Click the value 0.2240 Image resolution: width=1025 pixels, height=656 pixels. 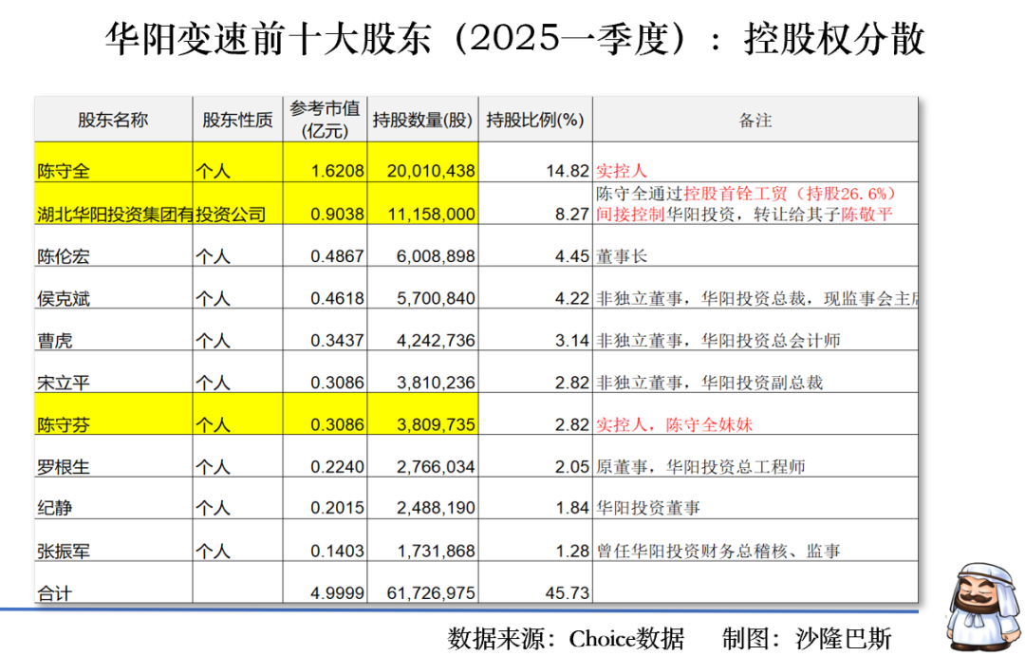337,467
